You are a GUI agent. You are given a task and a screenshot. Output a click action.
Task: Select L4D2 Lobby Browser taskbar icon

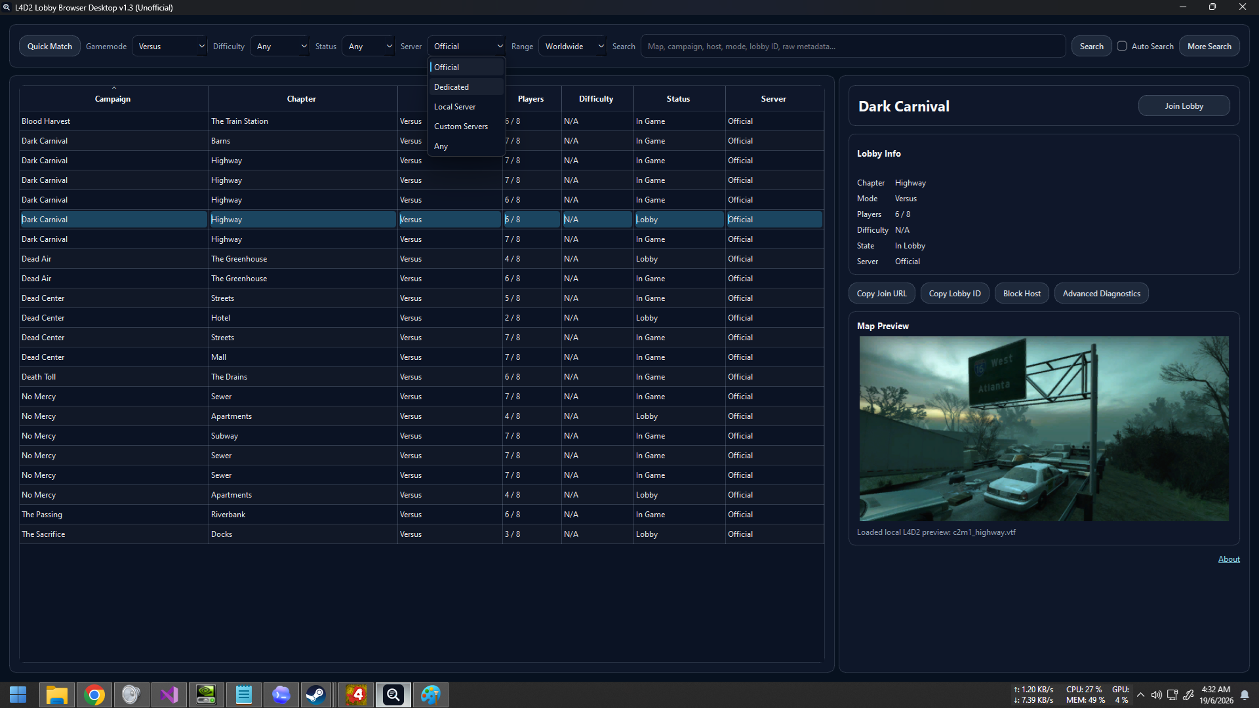pos(393,695)
